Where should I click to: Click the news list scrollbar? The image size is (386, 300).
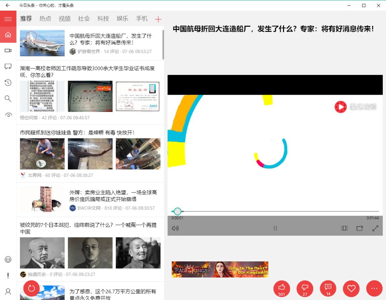(x=163, y=44)
